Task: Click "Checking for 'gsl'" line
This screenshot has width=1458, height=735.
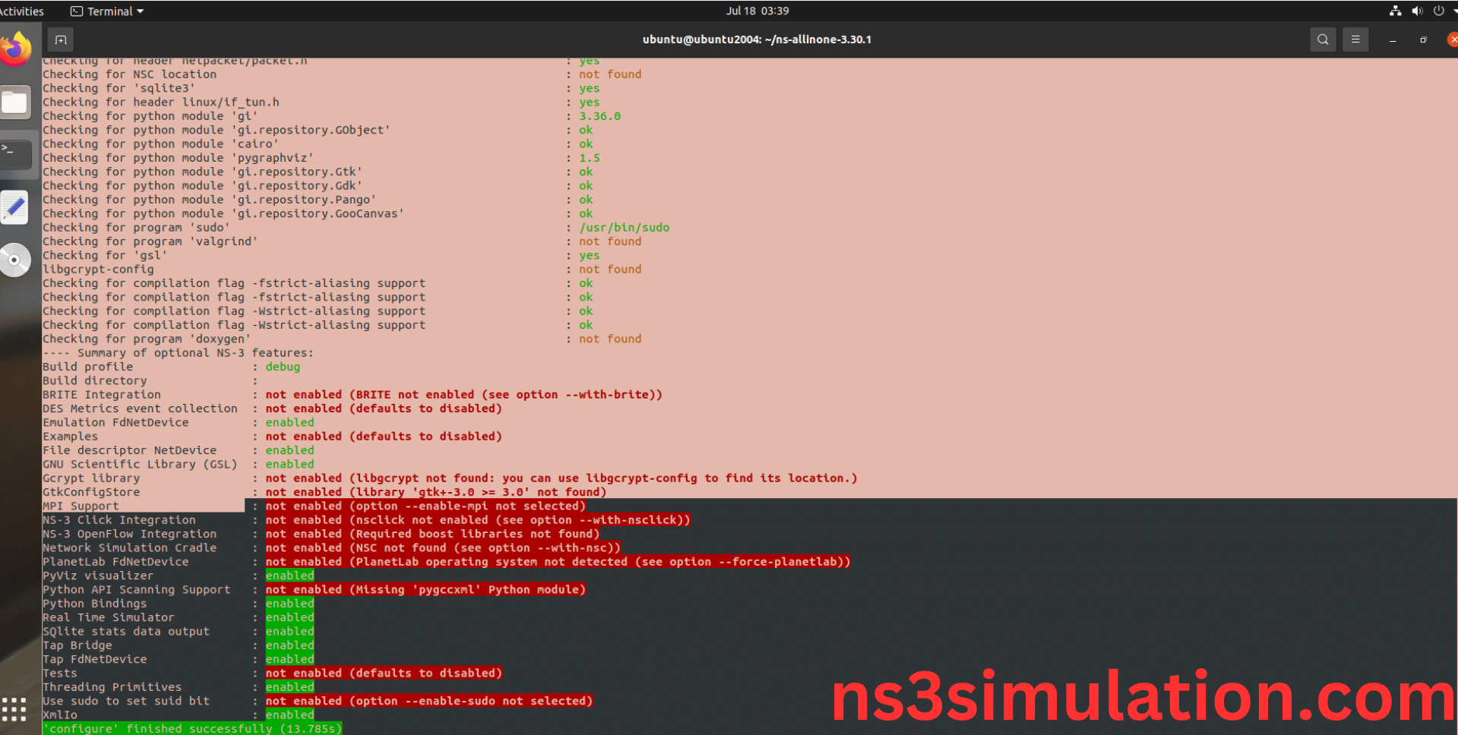Action: pyautogui.click(x=105, y=256)
